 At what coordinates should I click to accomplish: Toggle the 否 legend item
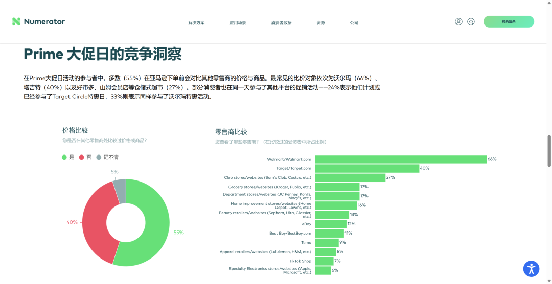(85, 157)
